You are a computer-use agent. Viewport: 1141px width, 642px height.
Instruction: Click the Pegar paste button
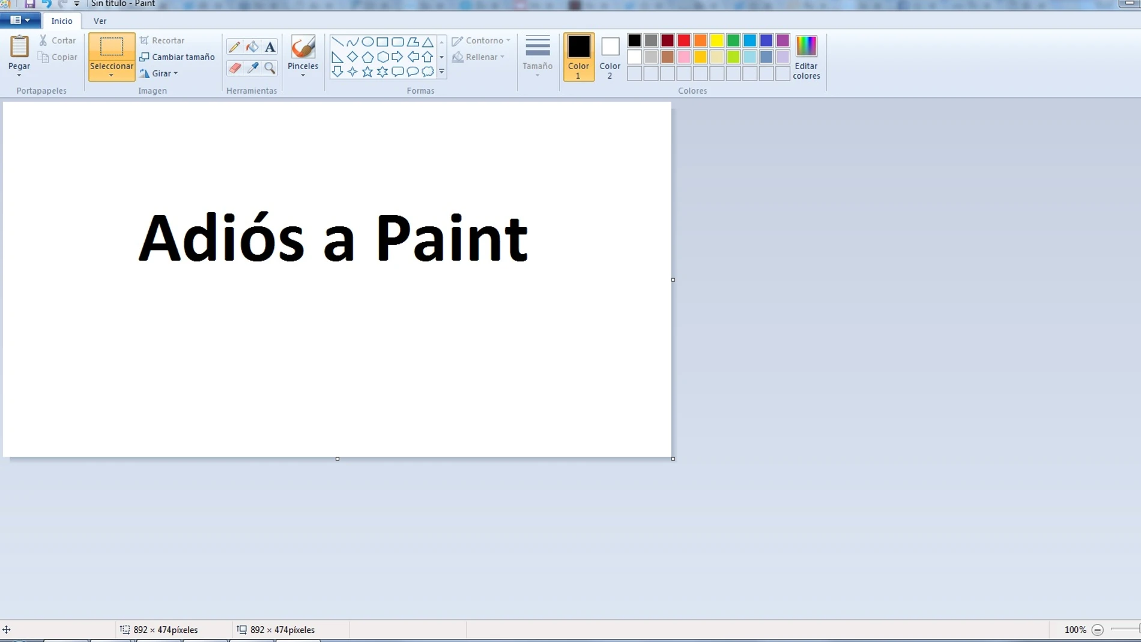19,52
